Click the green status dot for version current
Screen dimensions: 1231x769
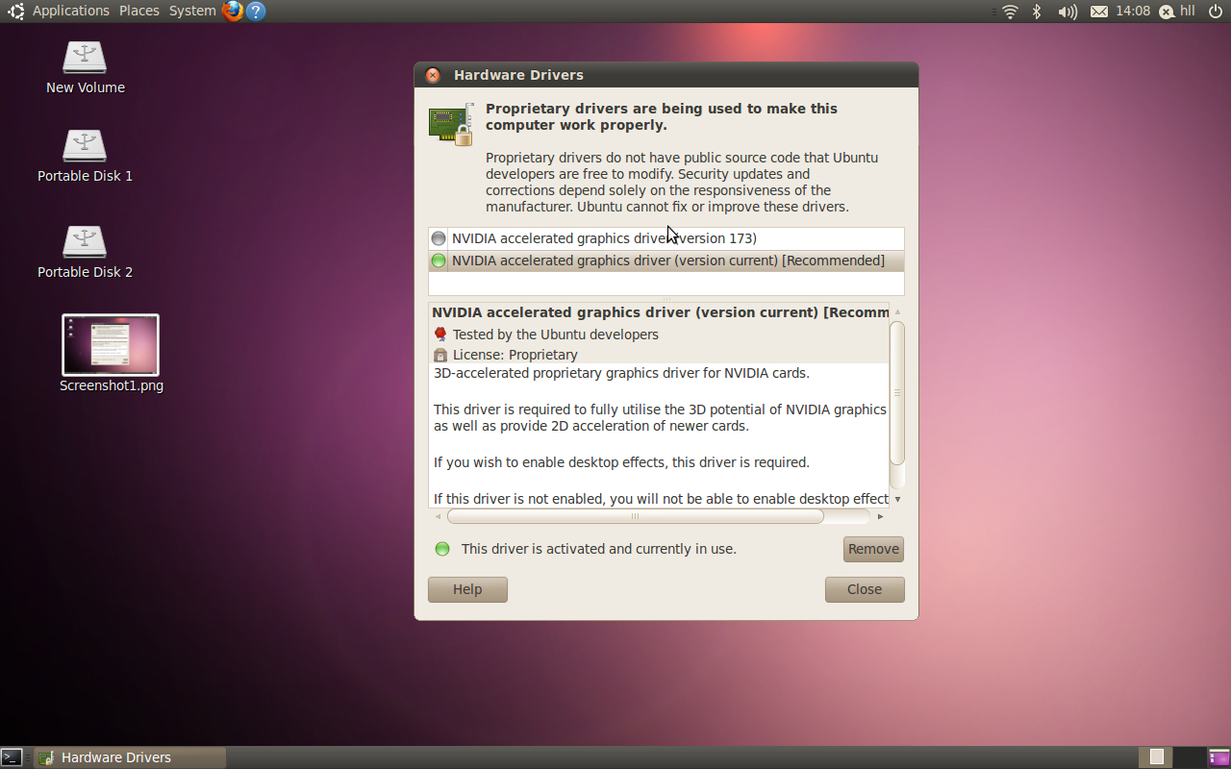439,260
